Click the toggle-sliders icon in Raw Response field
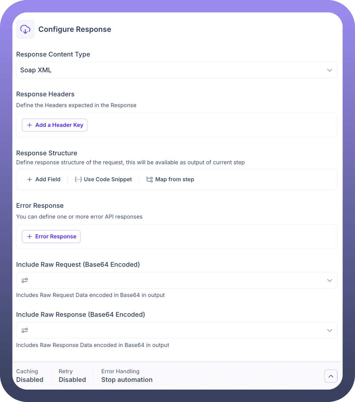Viewport: 355px width, 402px height. pos(25,330)
